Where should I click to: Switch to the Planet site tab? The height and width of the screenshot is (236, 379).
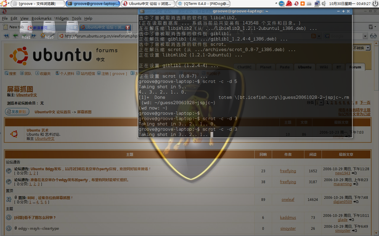(x=266, y=67)
